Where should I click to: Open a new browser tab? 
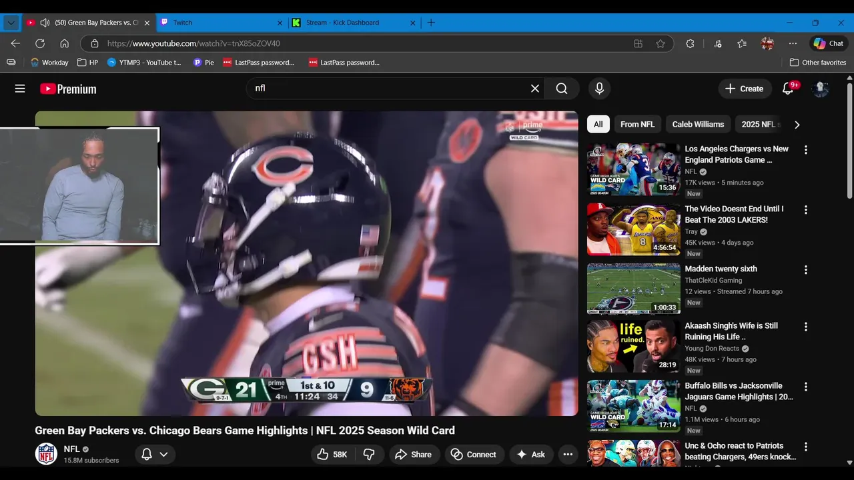click(431, 23)
